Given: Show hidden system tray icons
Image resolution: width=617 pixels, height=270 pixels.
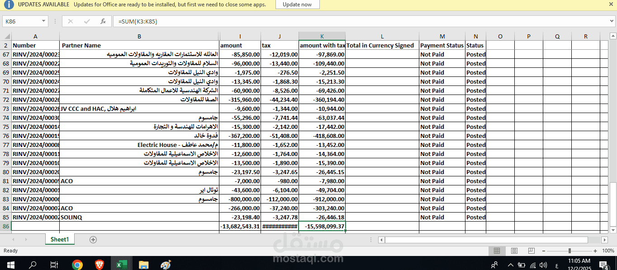Looking at the screenshot, I should 511,265.
